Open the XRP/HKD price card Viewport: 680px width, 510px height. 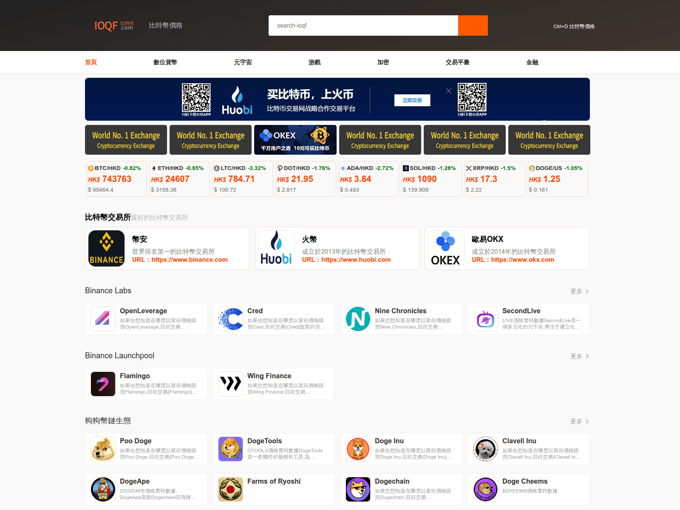pos(495,179)
